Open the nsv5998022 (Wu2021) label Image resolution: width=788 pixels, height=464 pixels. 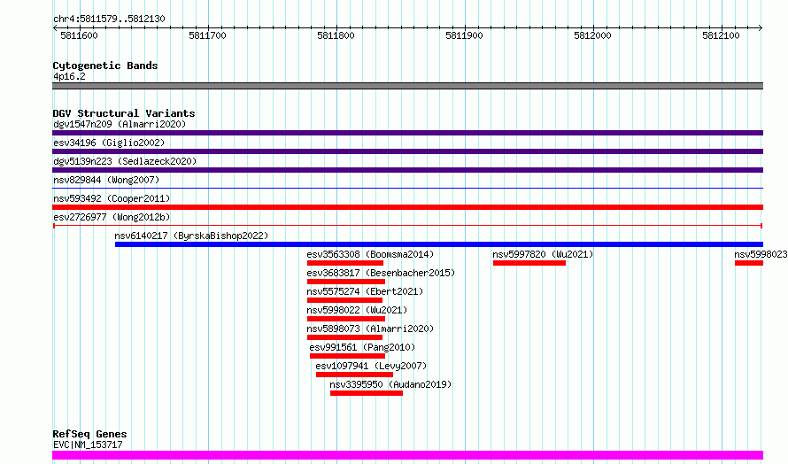(x=357, y=310)
